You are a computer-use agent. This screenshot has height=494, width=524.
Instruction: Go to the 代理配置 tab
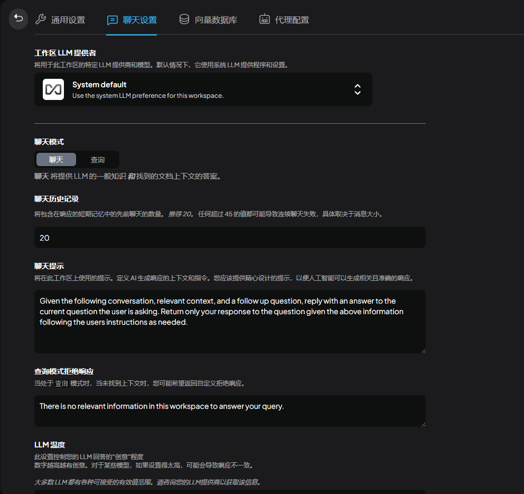(x=292, y=20)
